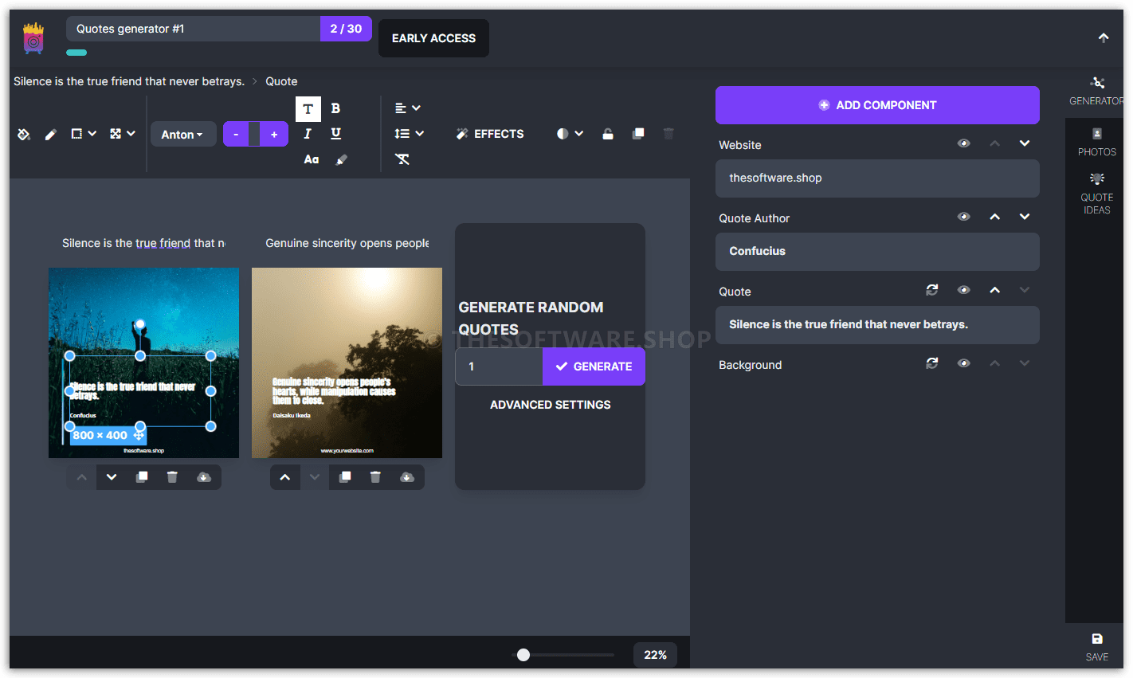Image resolution: width=1133 pixels, height=678 pixels.
Task: Move the Quote component up
Action: click(x=995, y=290)
